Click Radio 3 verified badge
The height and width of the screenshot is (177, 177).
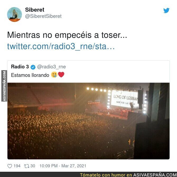(33, 67)
